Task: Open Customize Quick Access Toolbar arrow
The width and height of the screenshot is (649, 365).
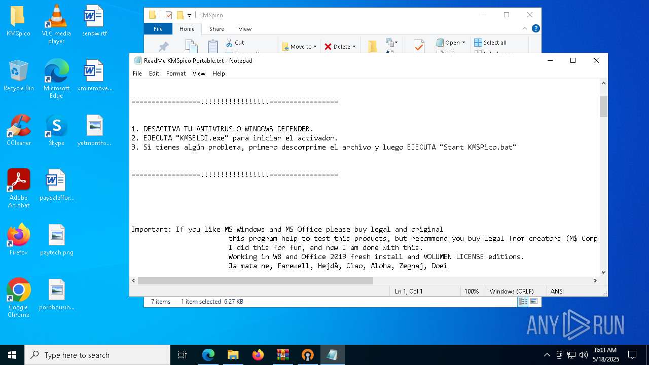Action: pyautogui.click(x=189, y=16)
